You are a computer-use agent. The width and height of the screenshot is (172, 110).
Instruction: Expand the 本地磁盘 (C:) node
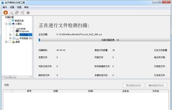pyautogui.click(x=10, y=35)
